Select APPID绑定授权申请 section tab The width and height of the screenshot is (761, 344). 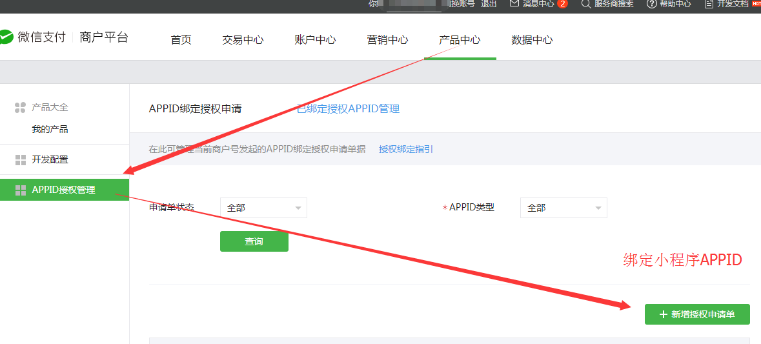coord(195,108)
